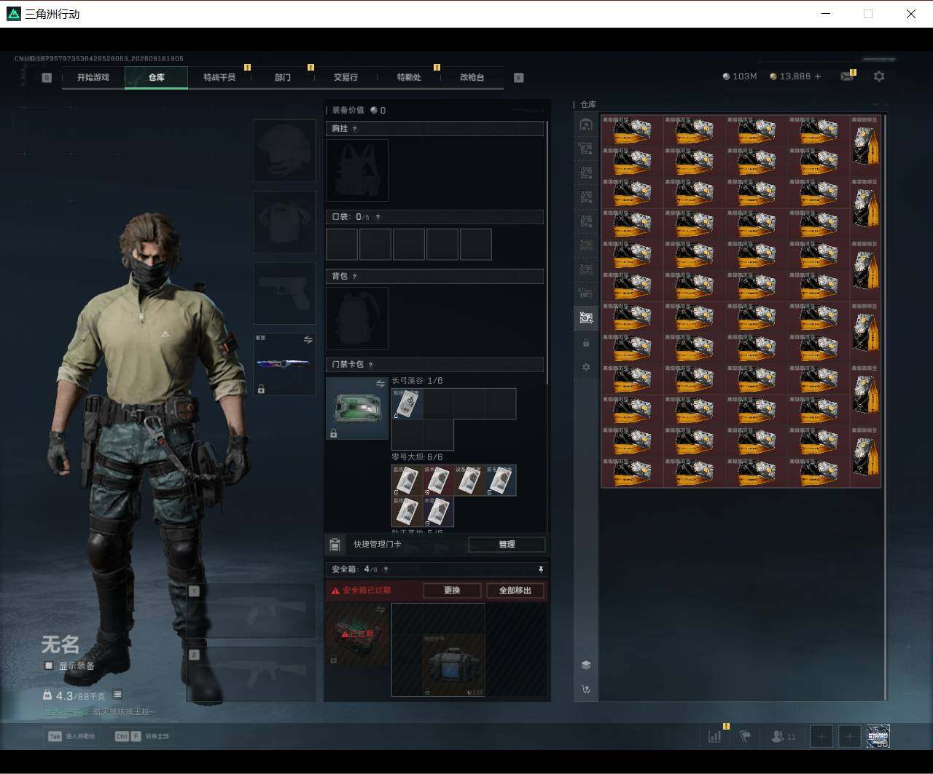The height and width of the screenshot is (774, 933).
Task: Click the 装备价值 value label
Action: tap(359, 111)
